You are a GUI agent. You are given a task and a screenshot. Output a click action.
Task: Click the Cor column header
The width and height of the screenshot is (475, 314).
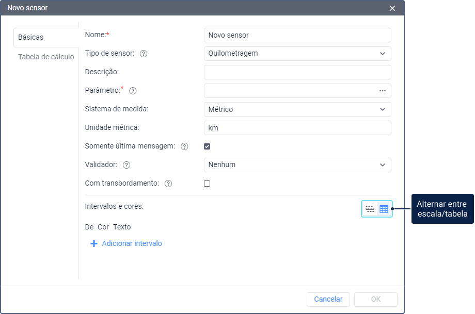coord(103,227)
